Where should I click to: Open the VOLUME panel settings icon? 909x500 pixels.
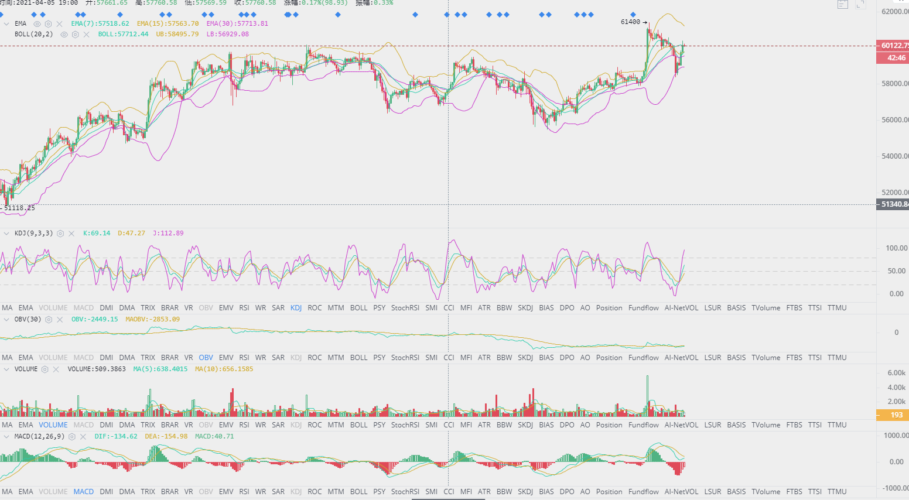tap(45, 369)
